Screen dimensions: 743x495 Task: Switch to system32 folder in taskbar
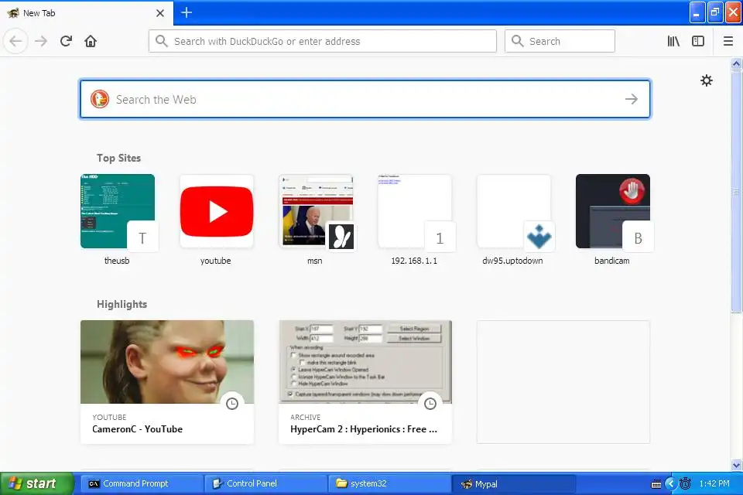pos(389,483)
